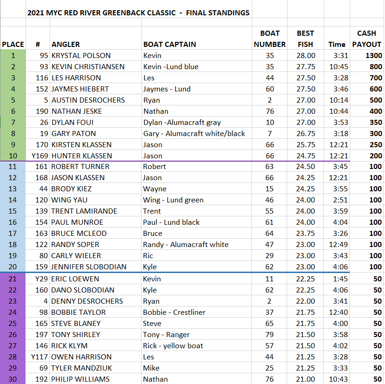Click the Time column header
The width and height of the screenshot is (385, 384).
click(x=337, y=45)
